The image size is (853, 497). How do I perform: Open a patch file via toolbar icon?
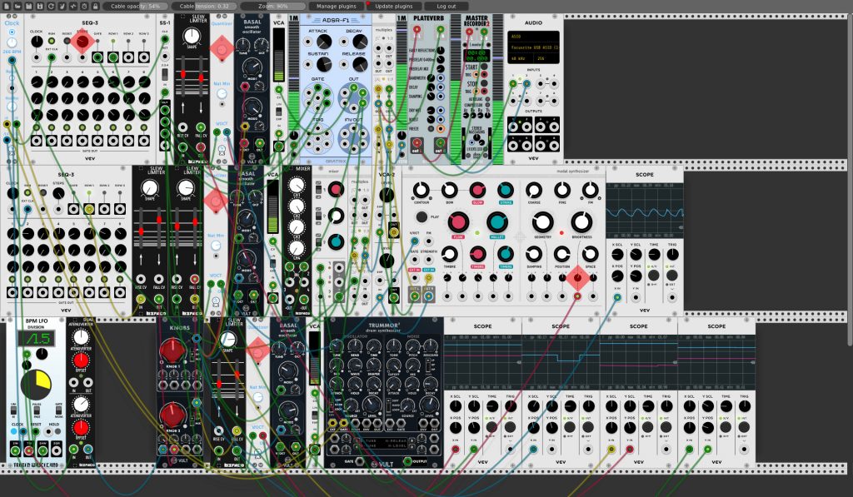point(18,6)
